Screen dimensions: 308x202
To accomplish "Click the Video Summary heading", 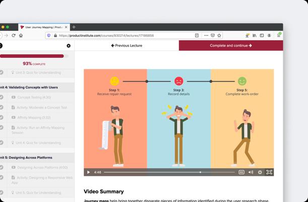I will tap(104, 191).
